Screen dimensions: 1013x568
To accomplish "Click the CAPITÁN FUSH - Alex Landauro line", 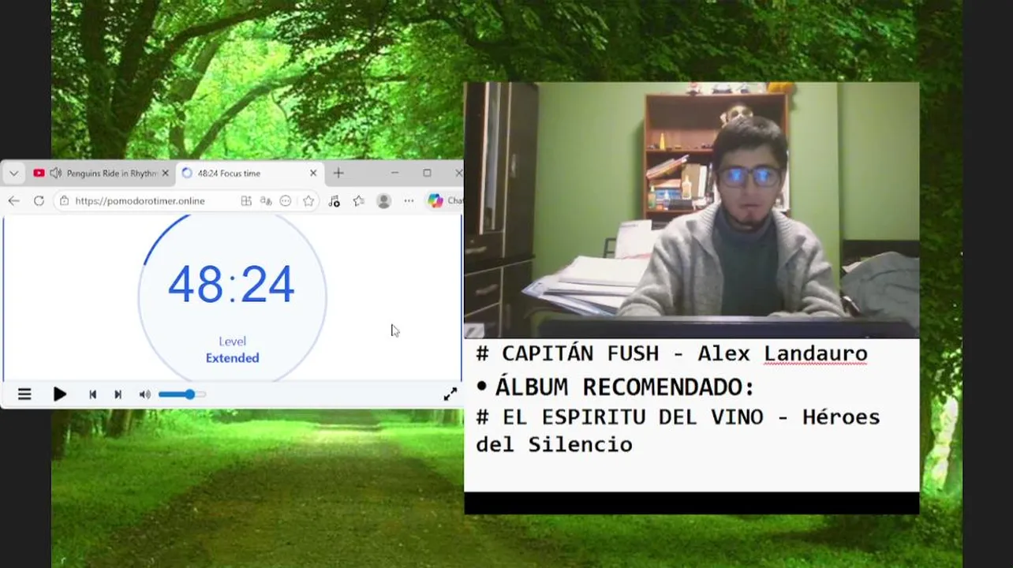I will click(671, 353).
